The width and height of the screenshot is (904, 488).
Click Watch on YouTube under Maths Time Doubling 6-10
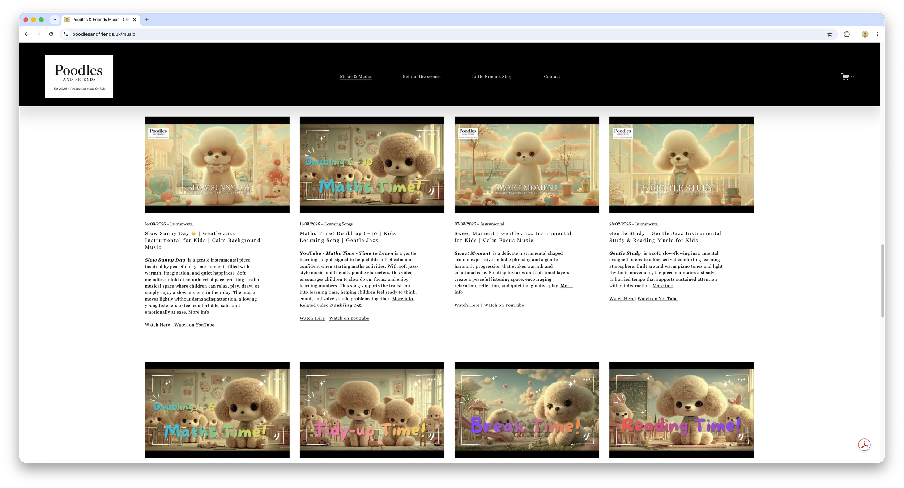coord(349,318)
